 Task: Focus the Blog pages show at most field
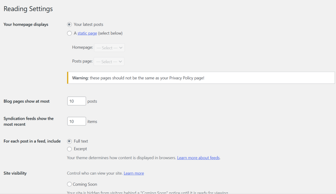(x=76, y=101)
